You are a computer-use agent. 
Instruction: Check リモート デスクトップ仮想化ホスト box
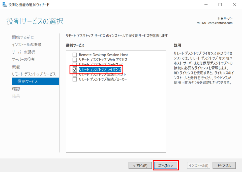[x=75, y=75]
